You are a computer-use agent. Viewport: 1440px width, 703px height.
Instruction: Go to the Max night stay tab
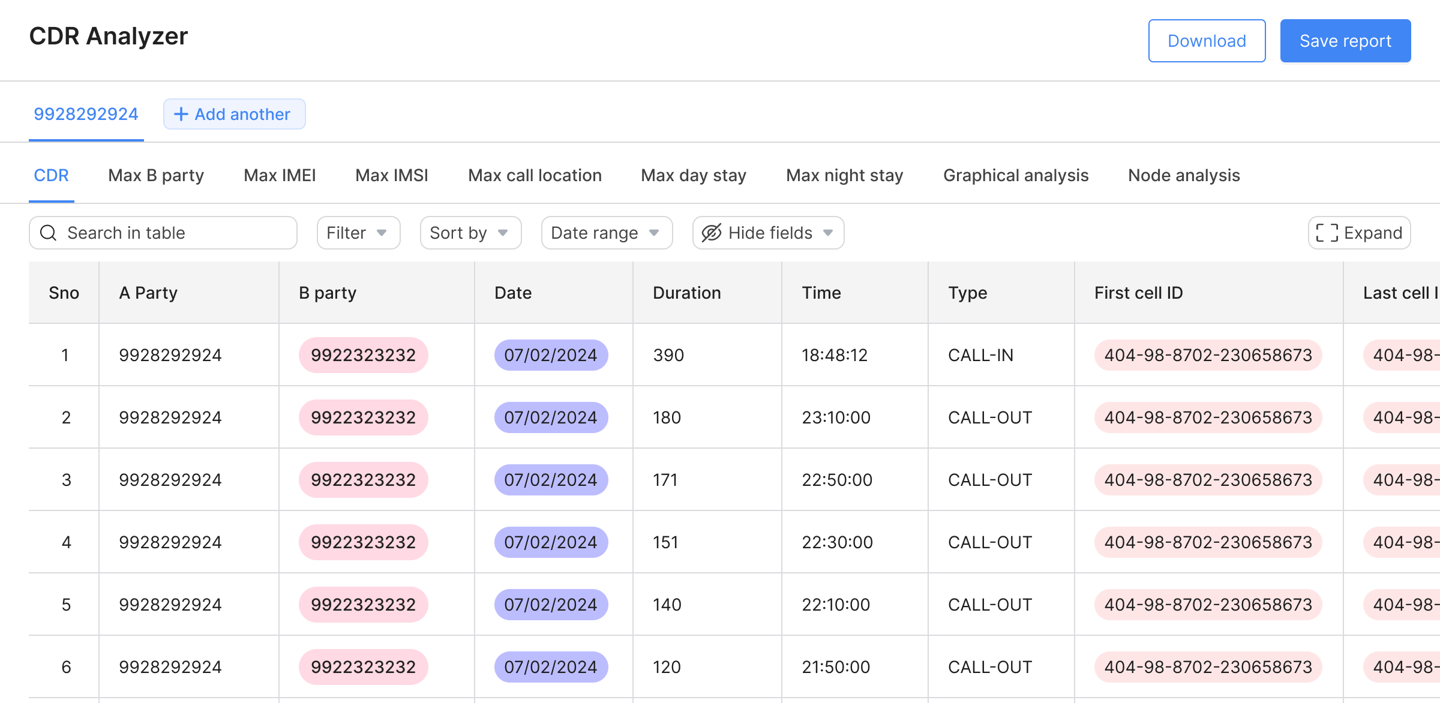[x=844, y=175]
